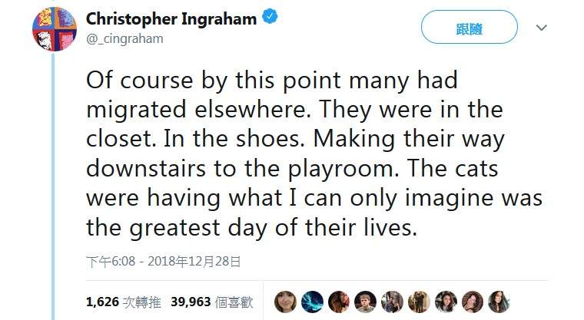Viewport: 584px width, 320px height.
Task: Open the last liker avatar in row
Action: pyautogui.click(x=498, y=301)
